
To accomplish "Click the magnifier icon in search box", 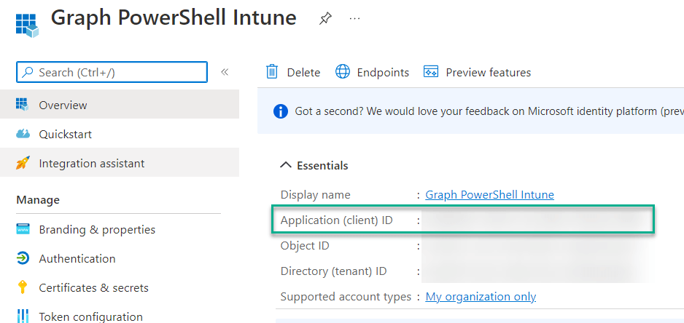I will [x=28, y=72].
